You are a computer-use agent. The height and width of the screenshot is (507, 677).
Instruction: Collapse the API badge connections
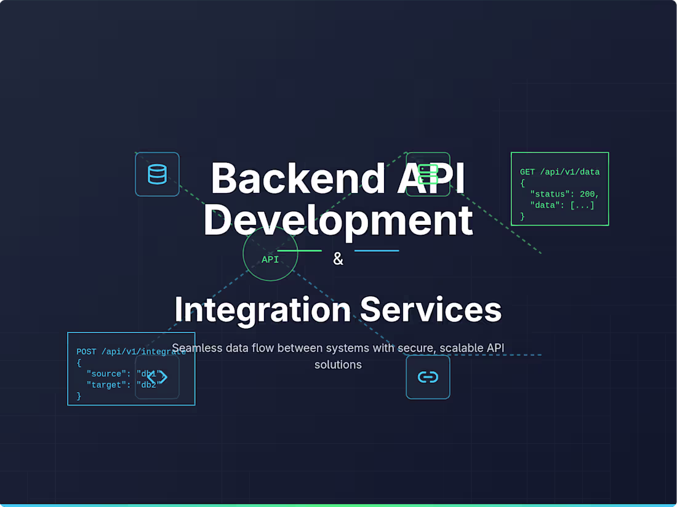point(270,253)
